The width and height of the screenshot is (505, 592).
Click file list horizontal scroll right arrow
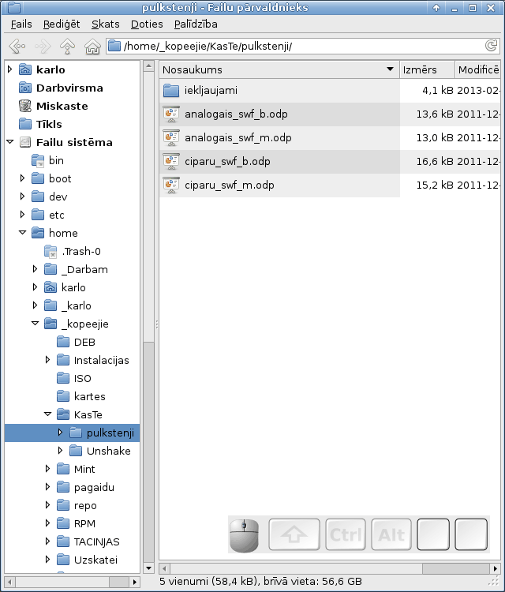[496, 568]
